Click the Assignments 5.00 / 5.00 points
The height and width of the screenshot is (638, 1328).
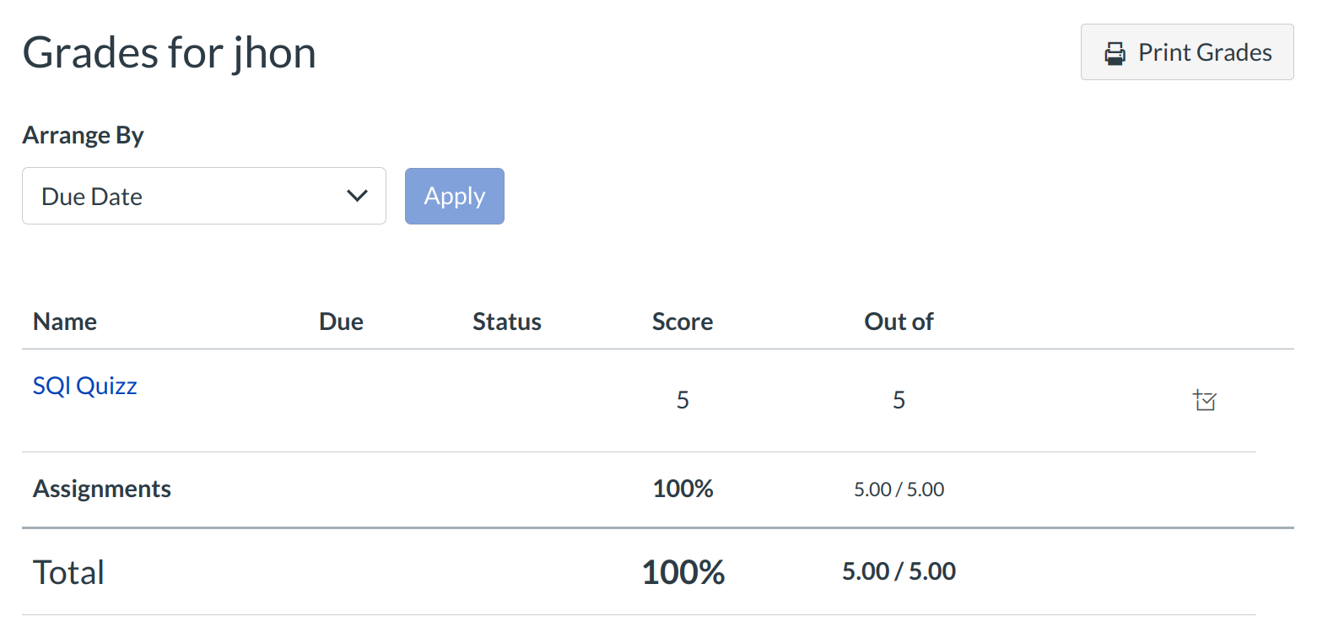[899, 489]
